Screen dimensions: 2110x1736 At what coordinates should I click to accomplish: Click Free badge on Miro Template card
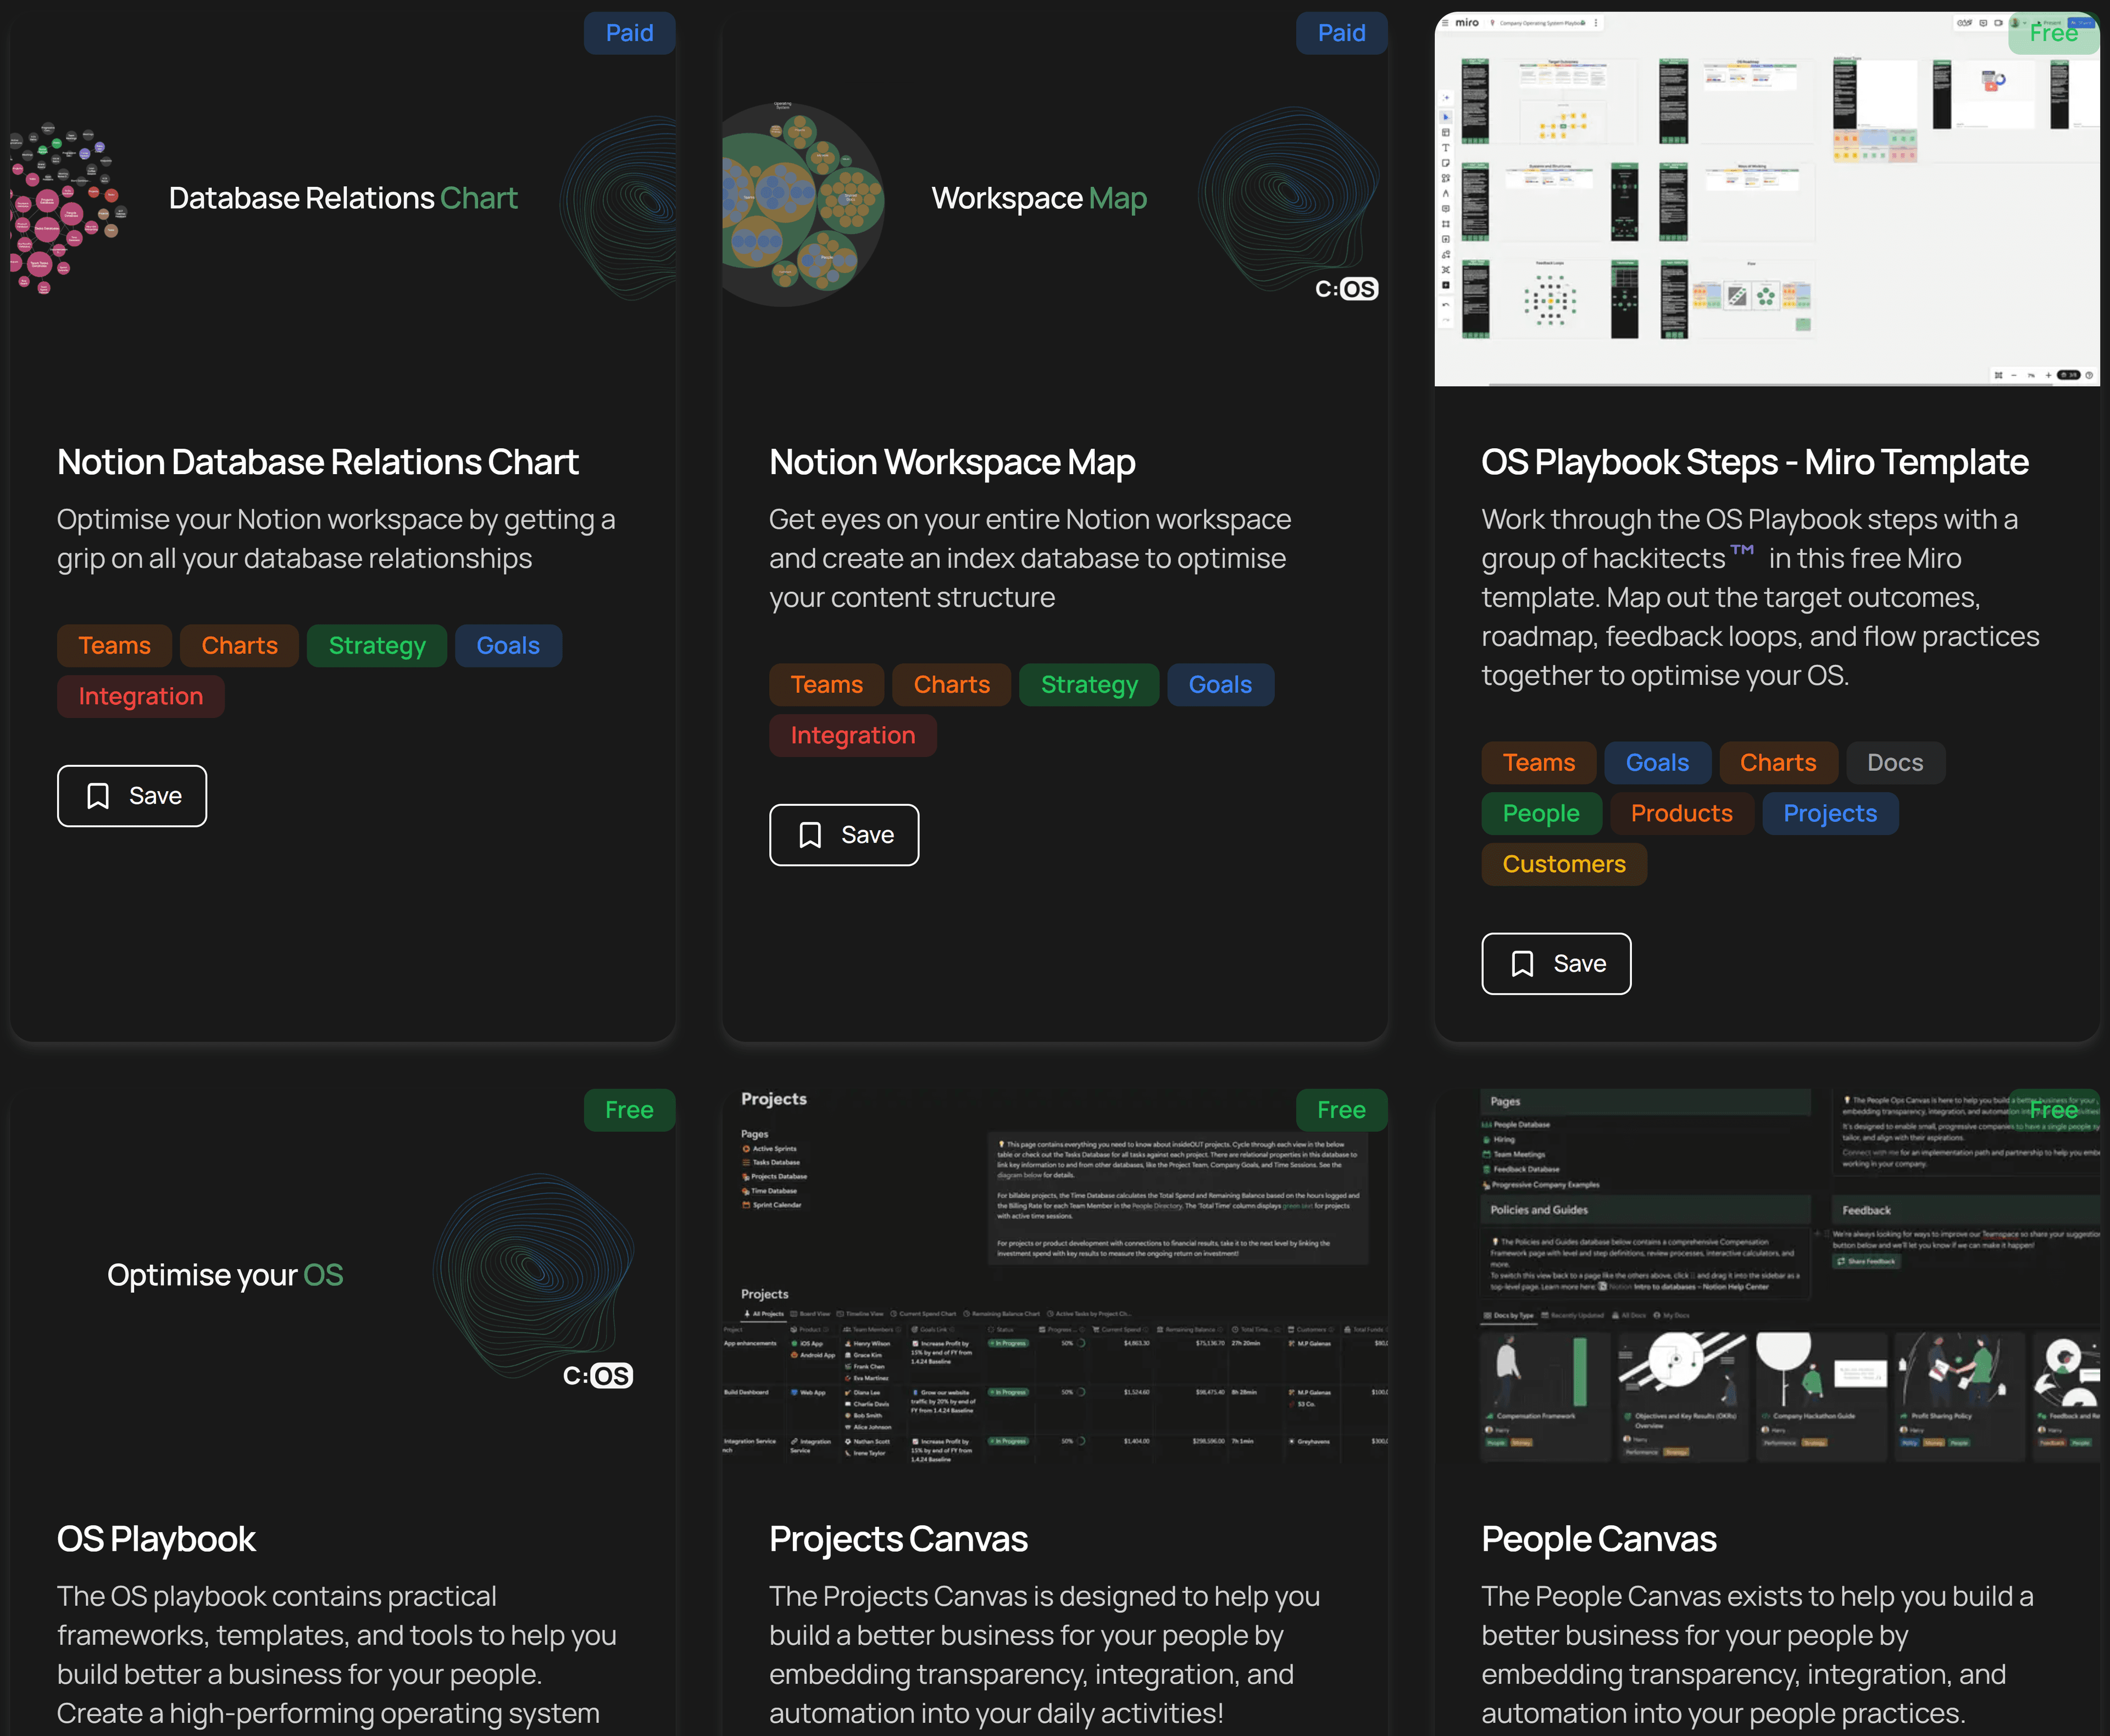pyautogui.click(x=2054, y=33)
